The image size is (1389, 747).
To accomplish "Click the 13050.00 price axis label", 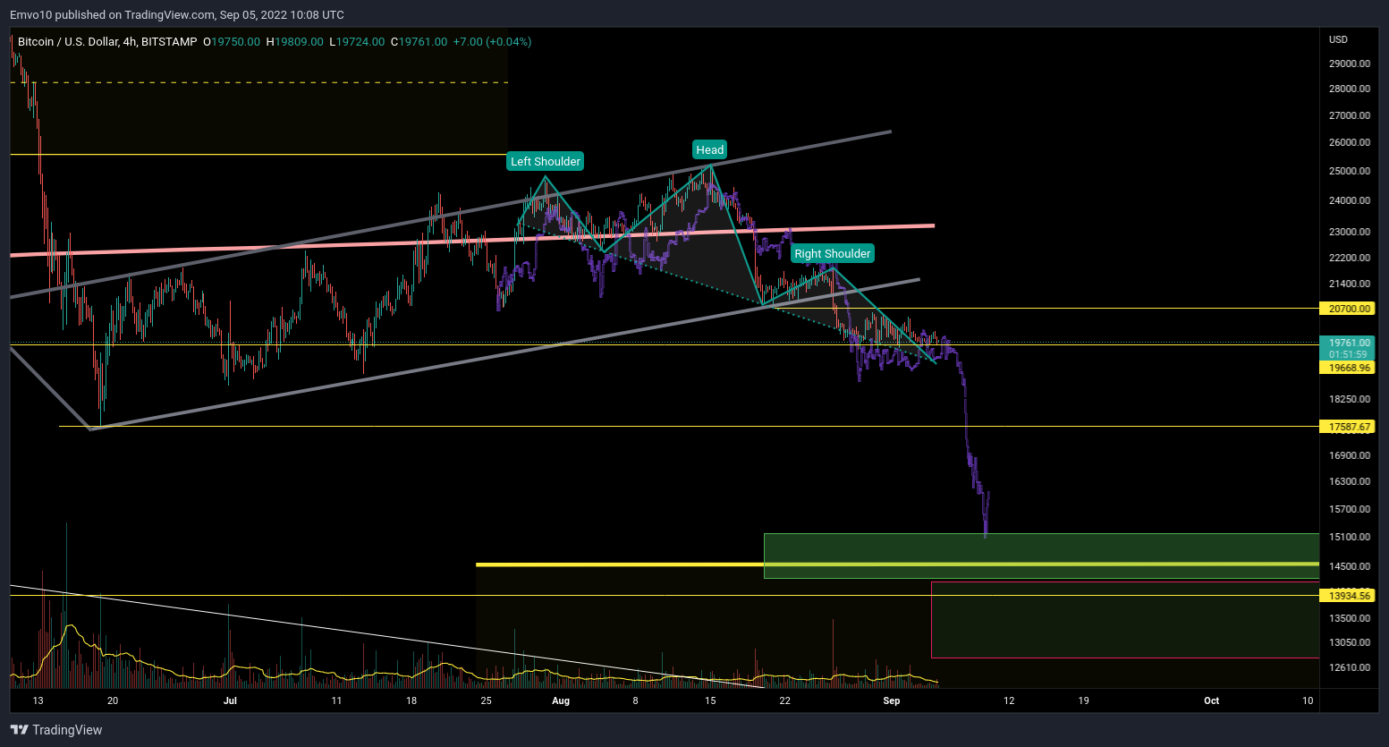I will click(1350, 642).
